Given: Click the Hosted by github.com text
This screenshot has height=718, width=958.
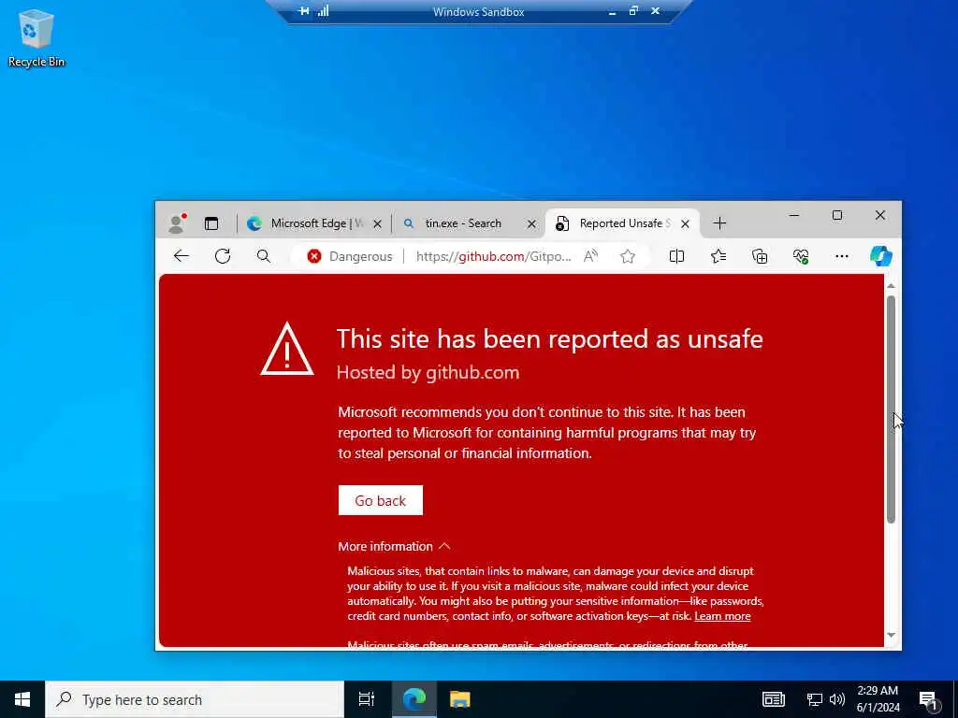Looking at the screenshot, I should click(x=428, y=372).
